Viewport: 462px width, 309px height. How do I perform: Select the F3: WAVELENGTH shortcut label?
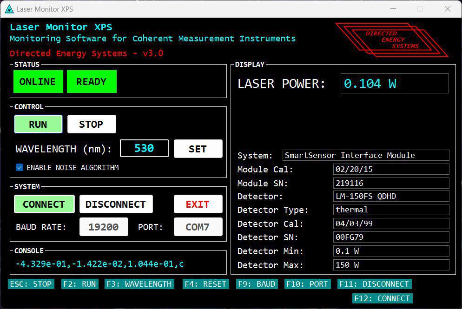139,284
